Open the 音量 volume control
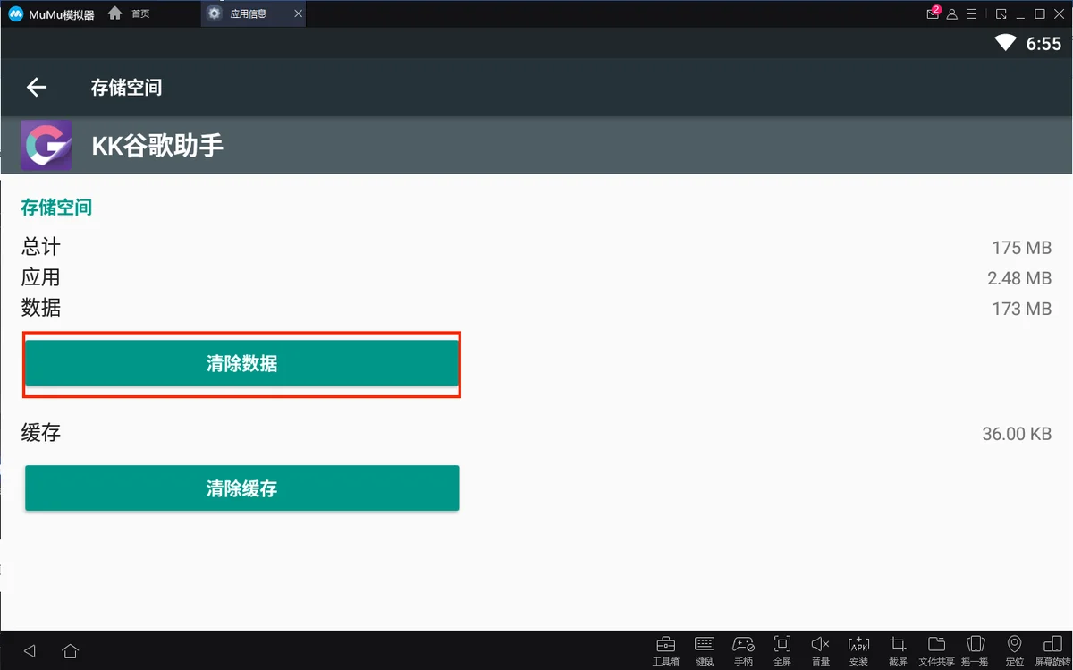 coord(821,649)
